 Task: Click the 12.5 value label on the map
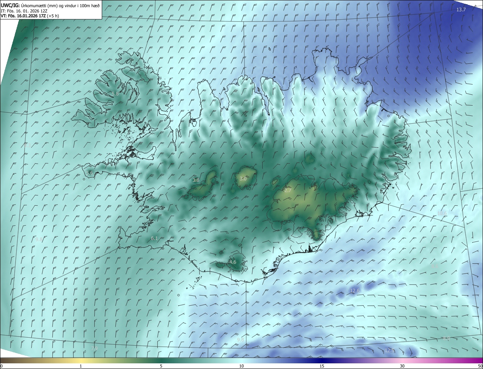(389, 351)
